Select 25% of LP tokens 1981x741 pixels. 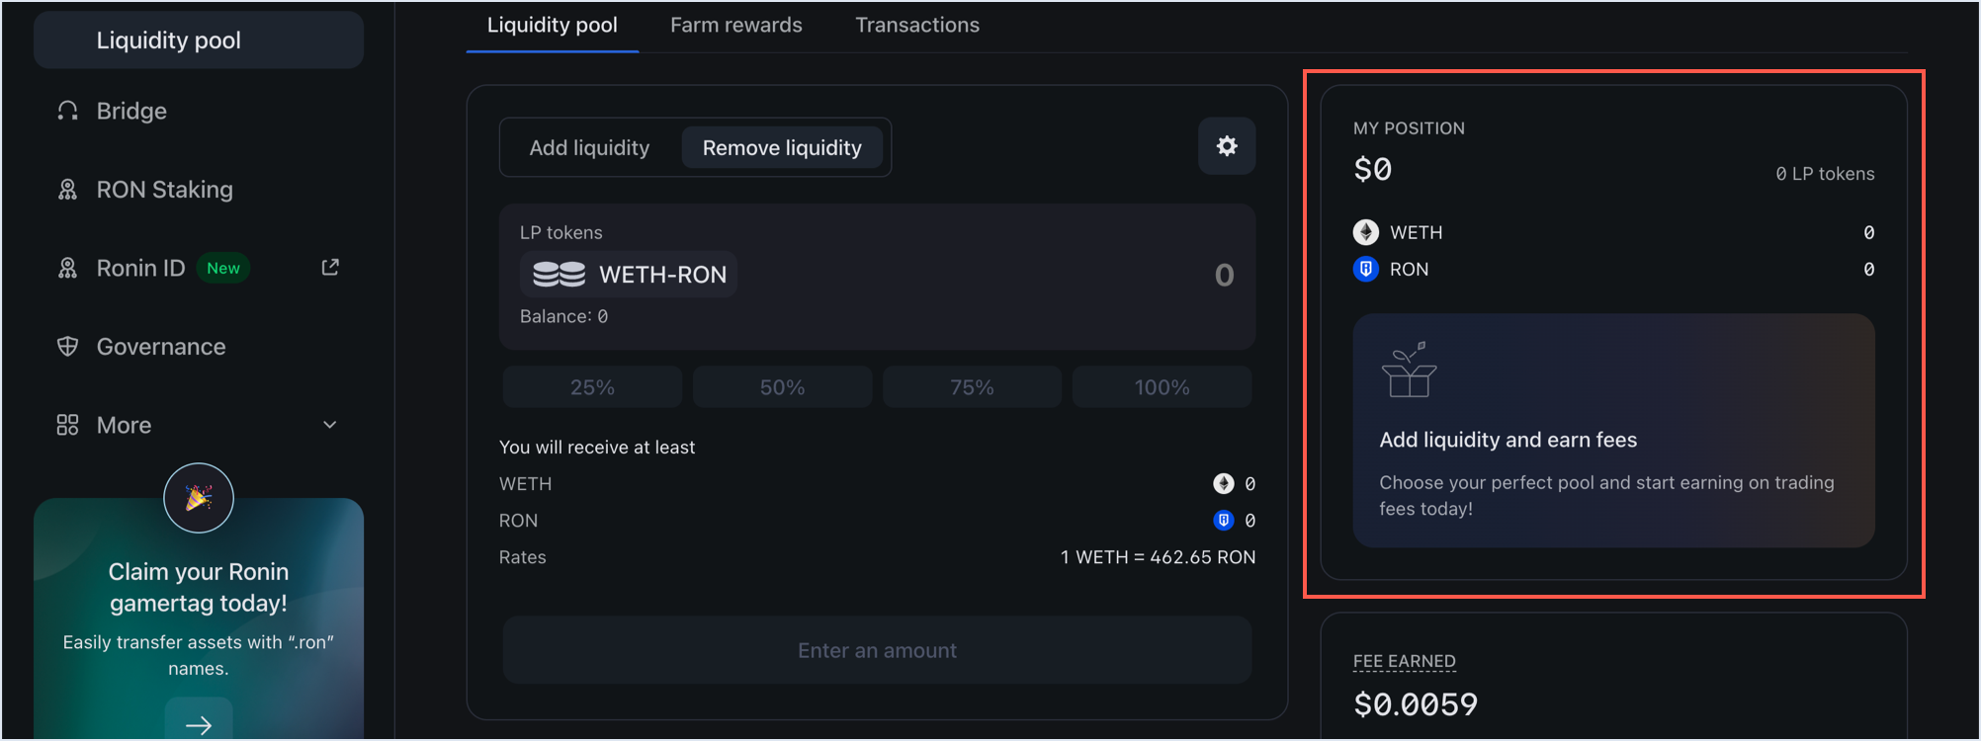[592, 387]
